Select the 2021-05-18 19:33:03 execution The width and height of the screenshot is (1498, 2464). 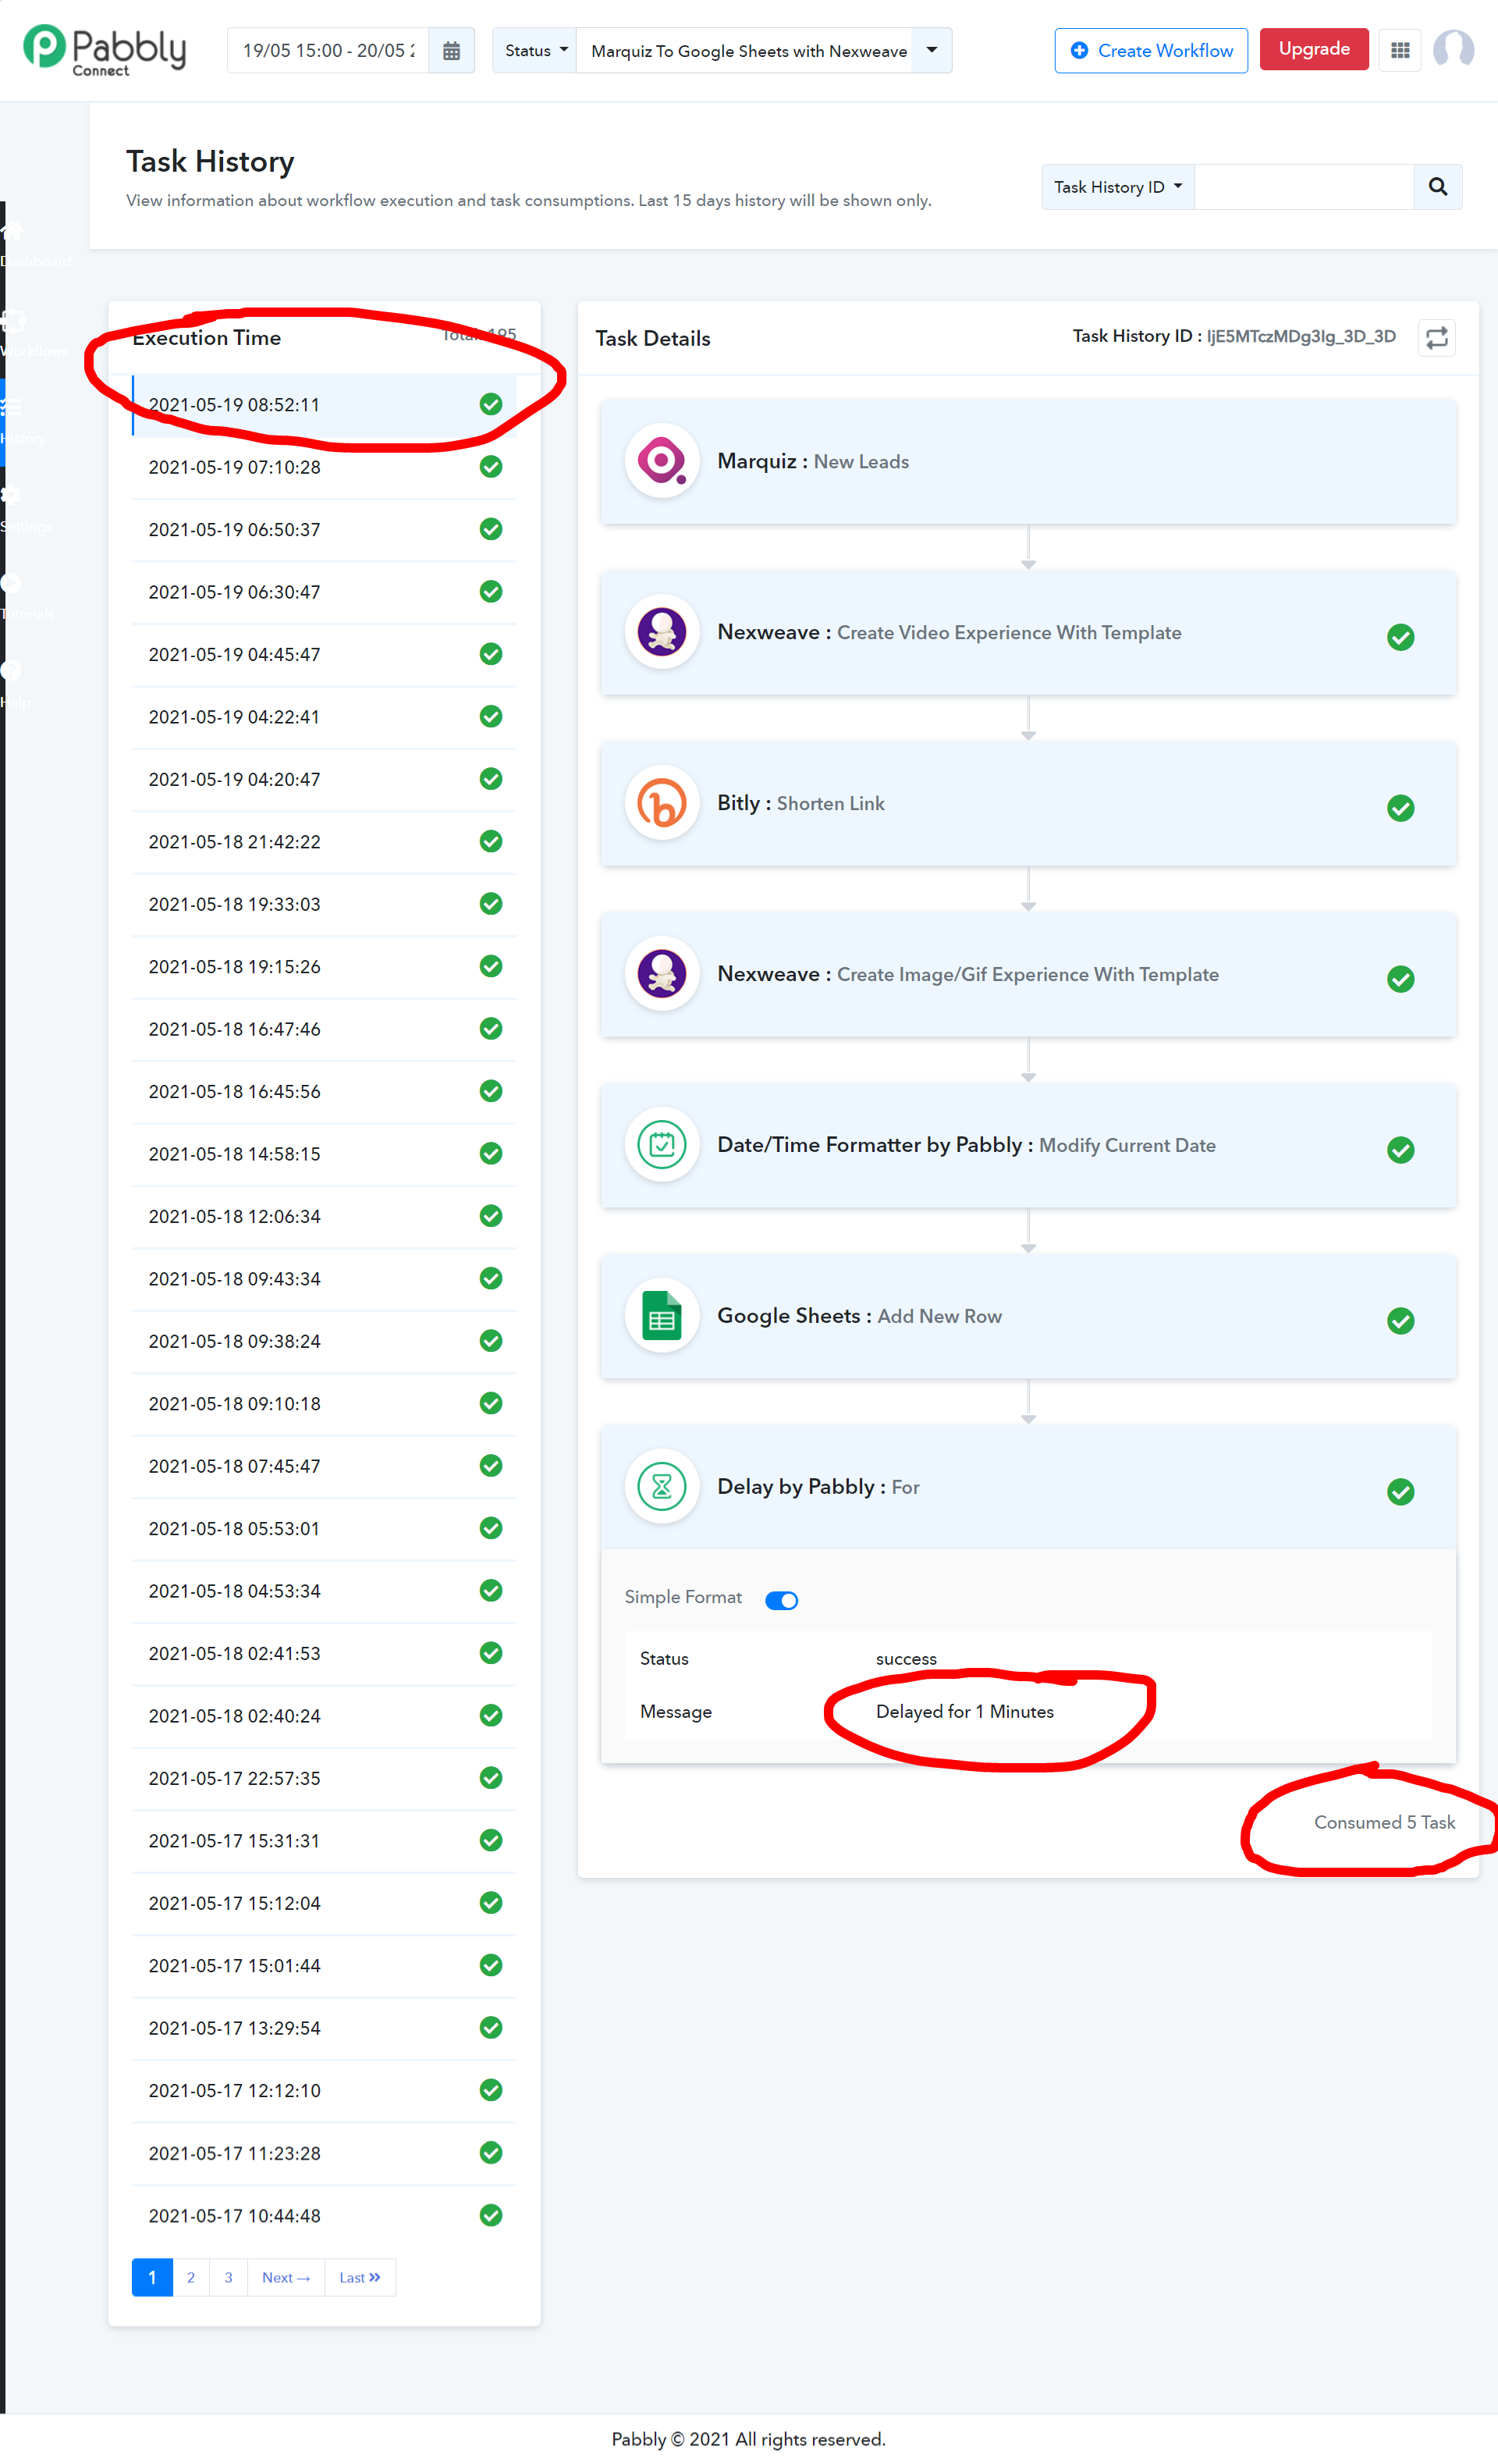[325, 904]
